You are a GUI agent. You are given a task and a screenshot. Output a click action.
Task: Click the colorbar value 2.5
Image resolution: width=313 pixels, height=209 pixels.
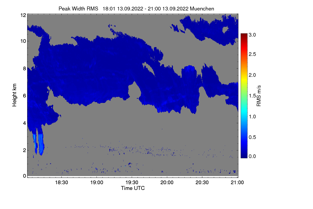252,54
